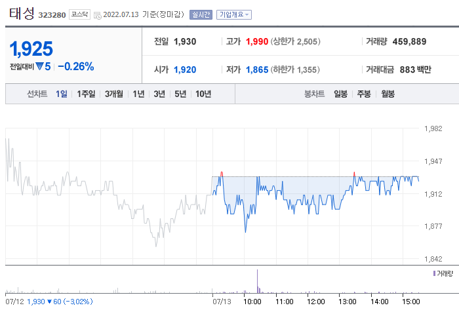Select the 1일 line chart tab
459x314 pixels.
62,94
